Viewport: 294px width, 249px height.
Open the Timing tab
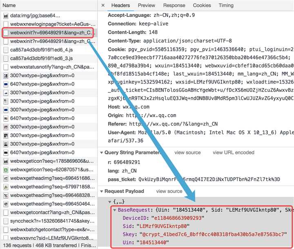(226, 5)
